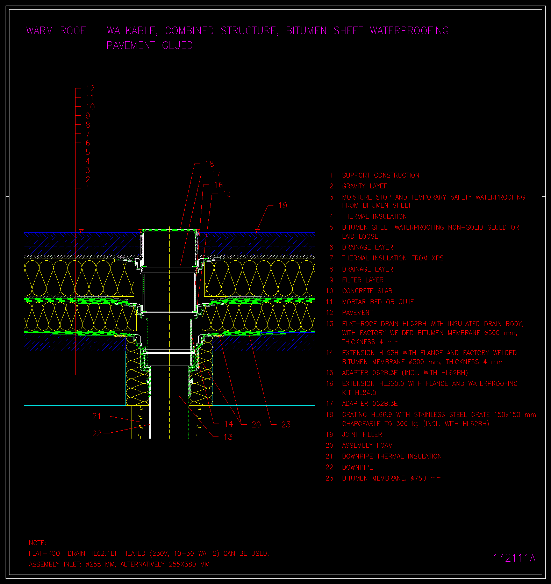
Task: Click callout number 19 near joint filler
Action: [x=283, y=206]
